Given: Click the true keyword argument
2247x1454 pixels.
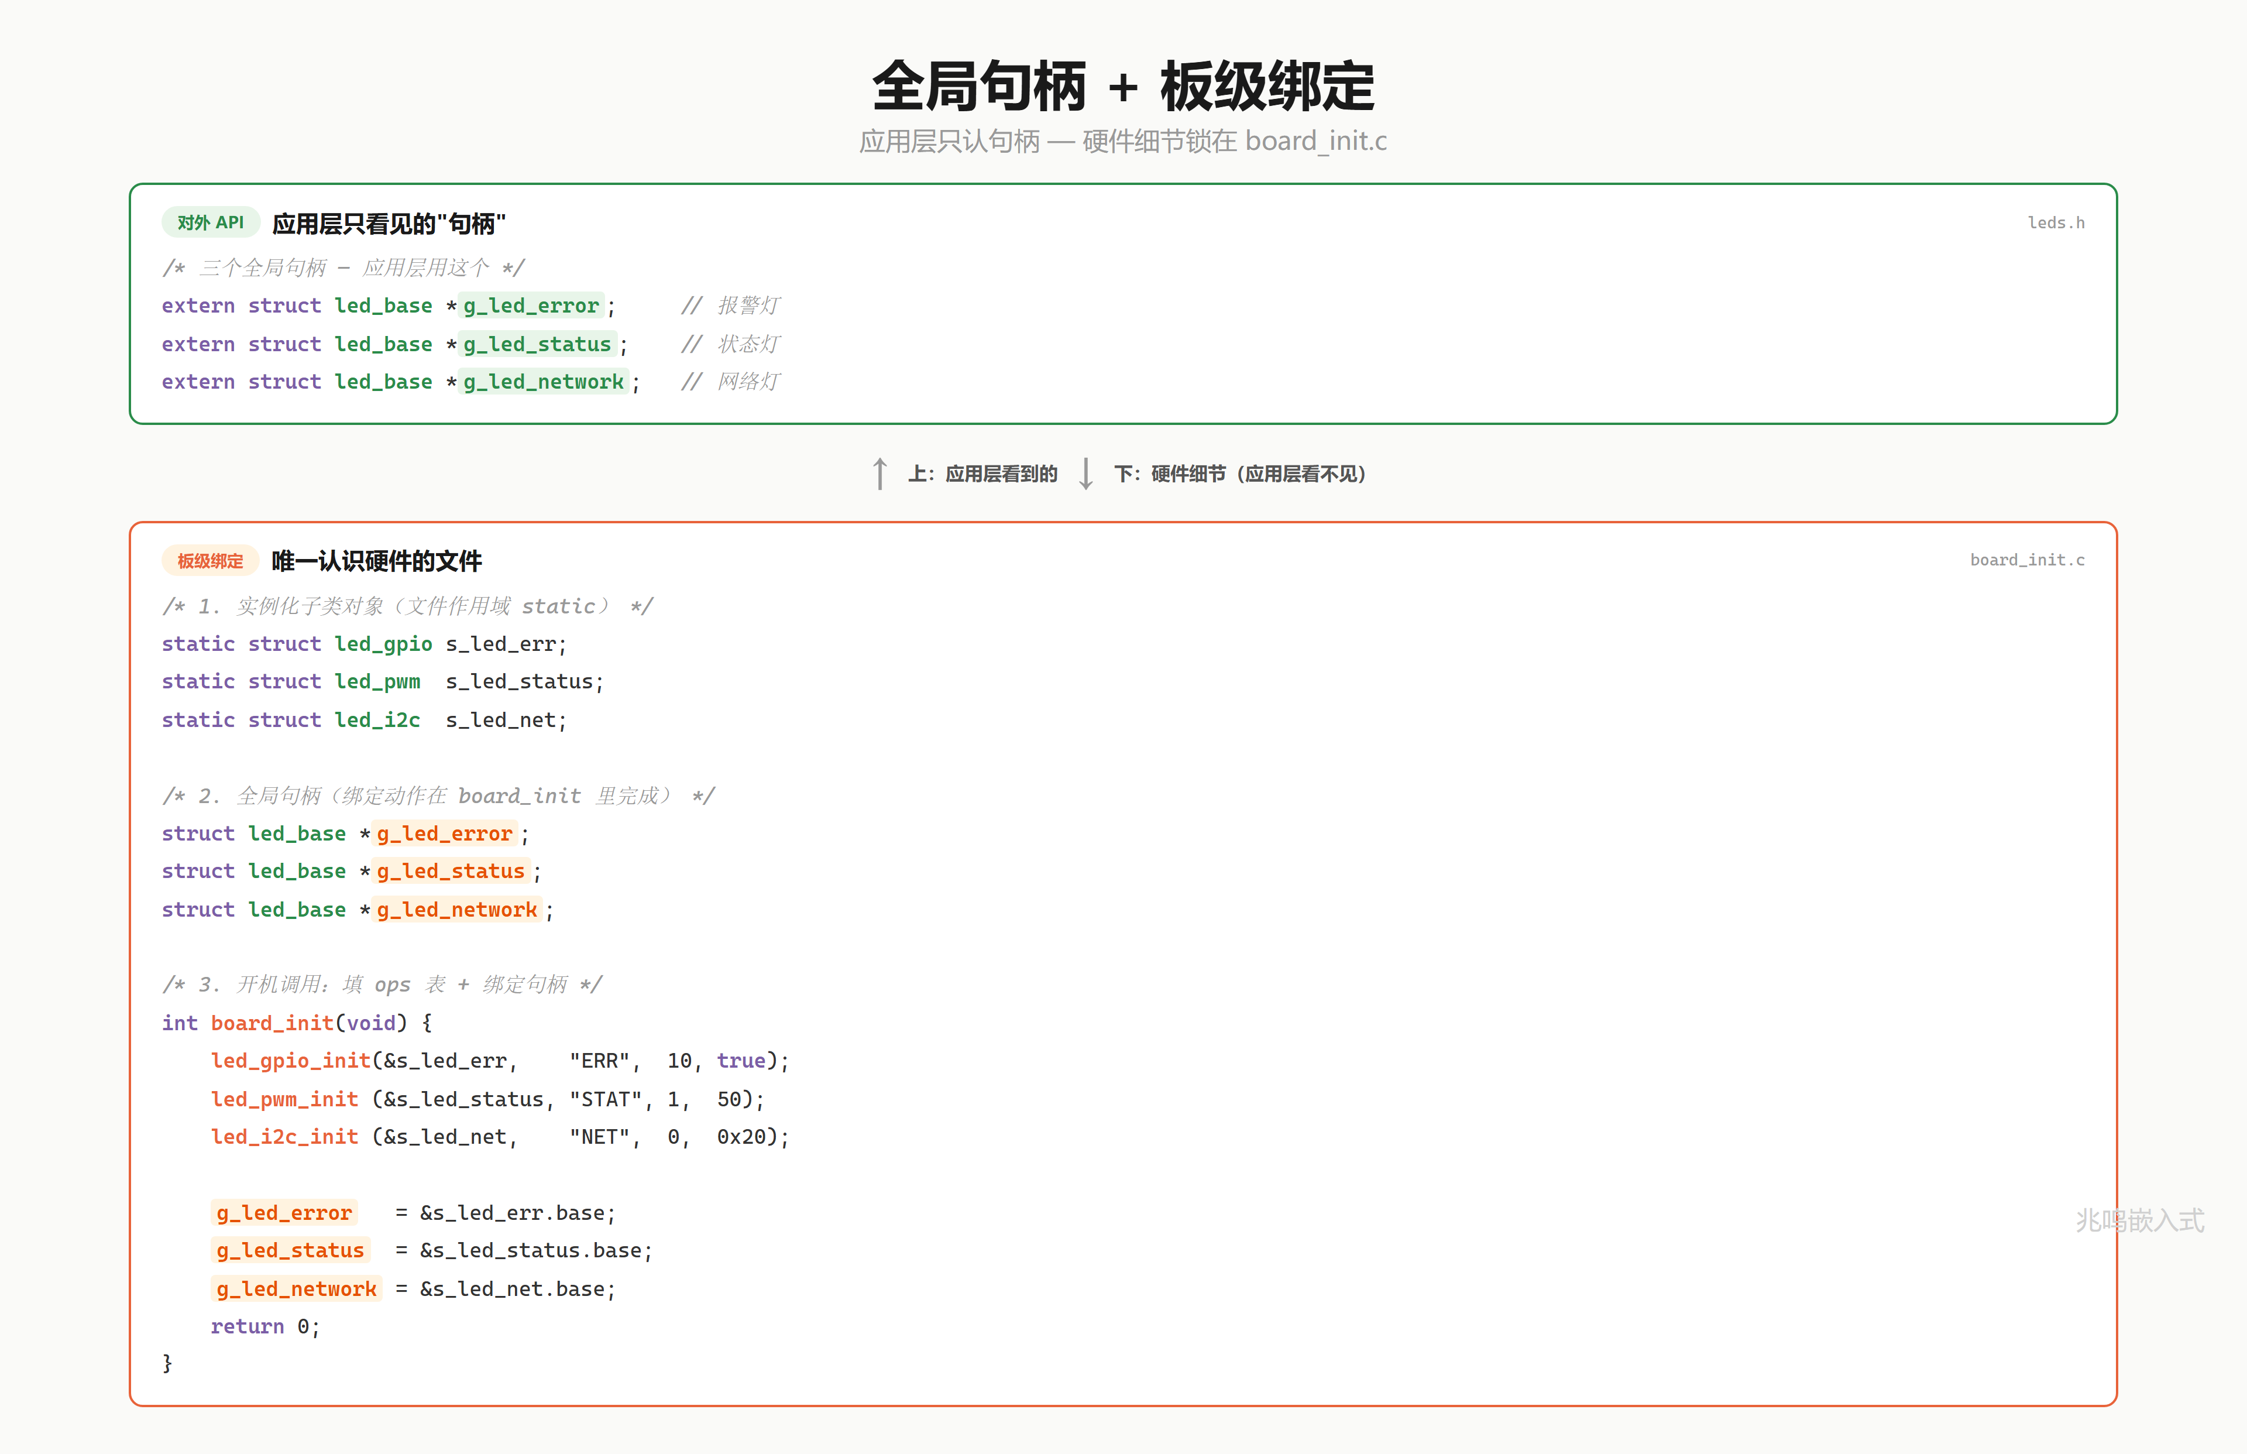Looking at the screenshot, I should (x=742, y=1061).
